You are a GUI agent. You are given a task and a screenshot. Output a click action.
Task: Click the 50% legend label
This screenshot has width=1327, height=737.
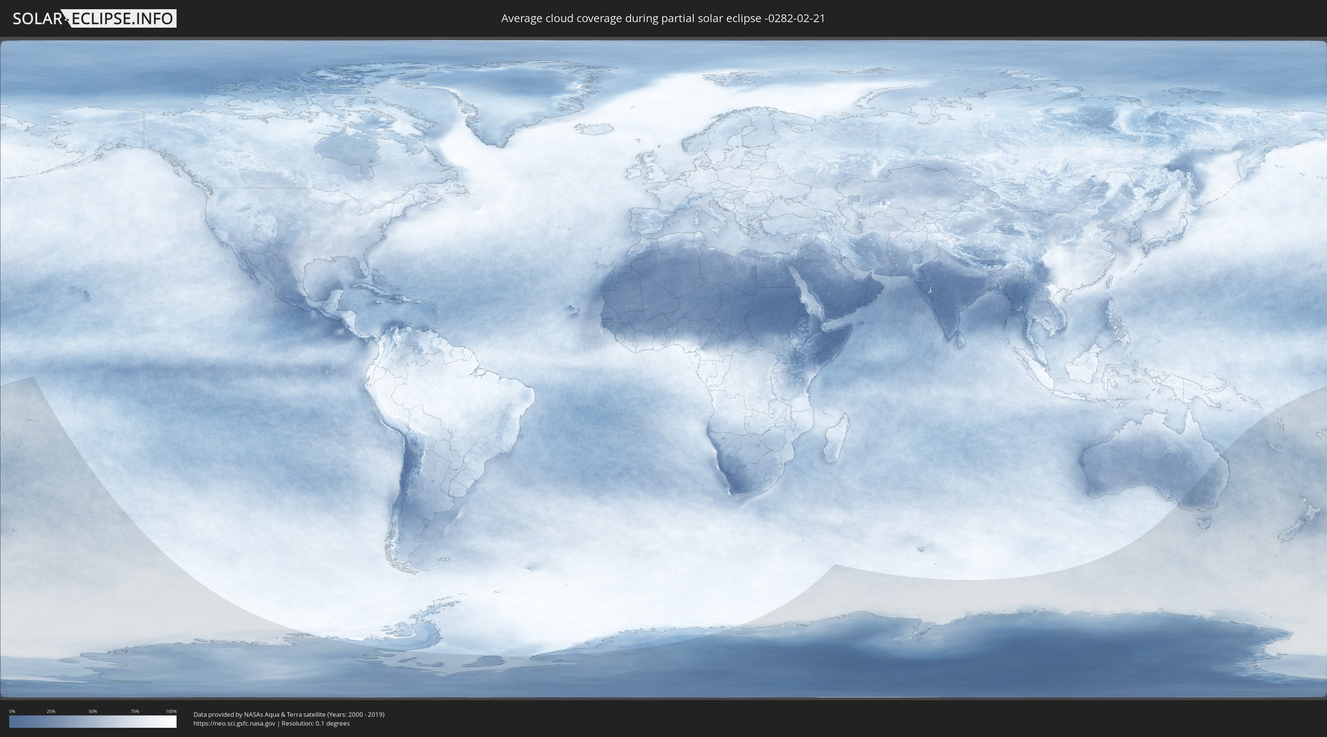click(93, 711)
